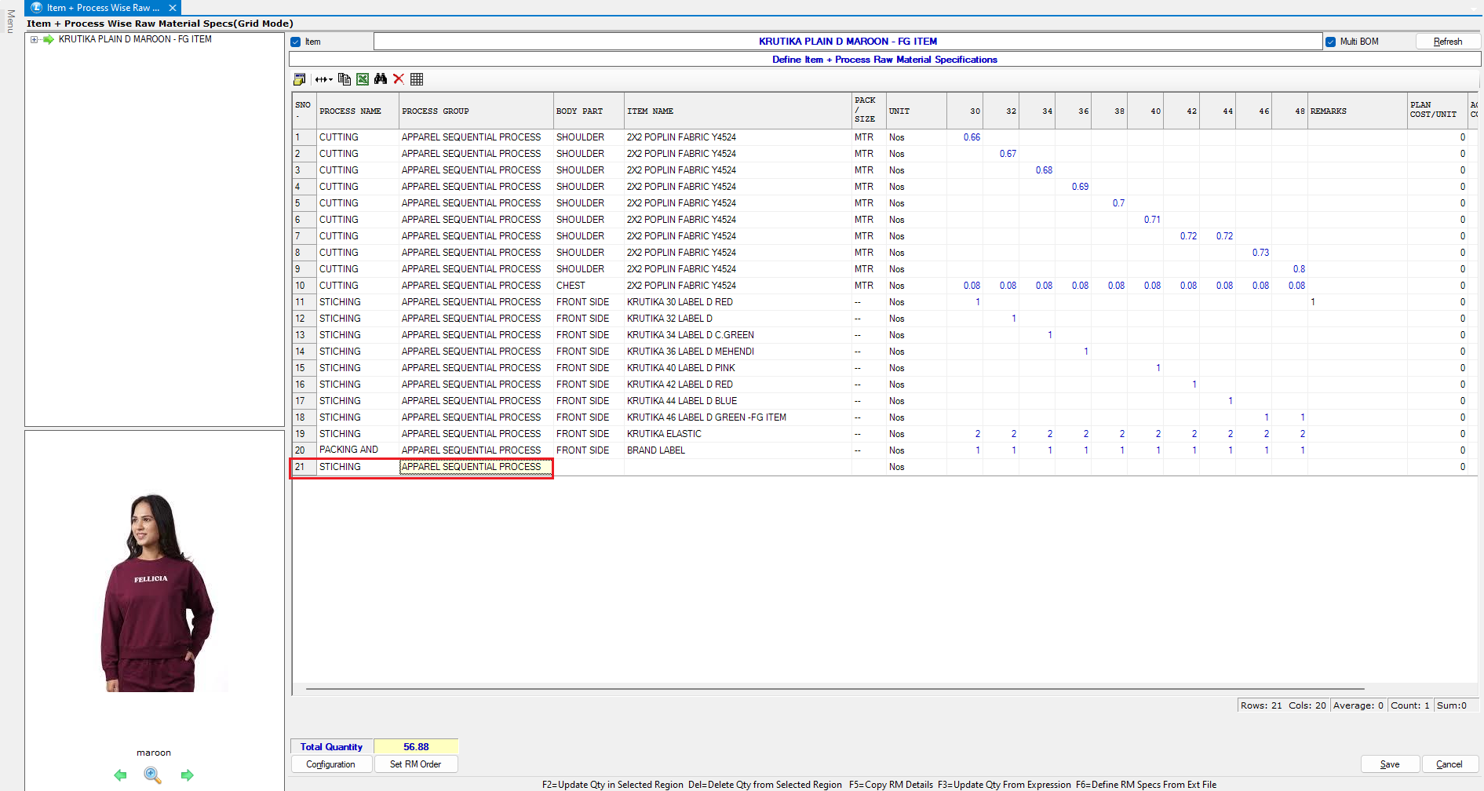Export grid using the Excel icon

[363, 79]
